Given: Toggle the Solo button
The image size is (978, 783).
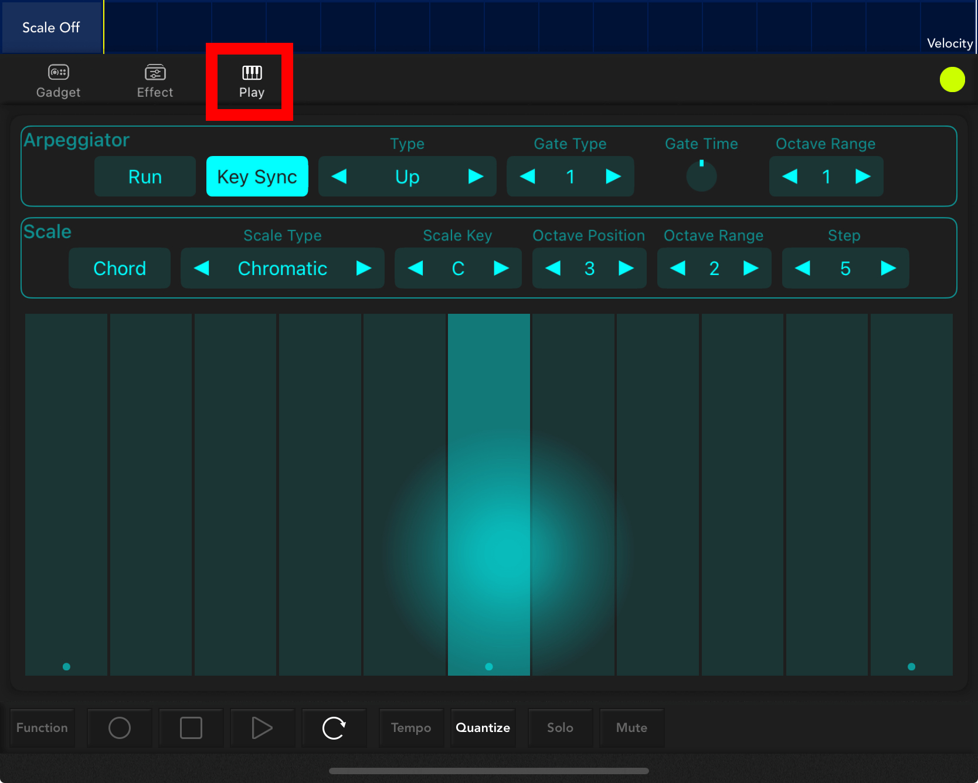Looking at the screenshot, I should [561, 728].
